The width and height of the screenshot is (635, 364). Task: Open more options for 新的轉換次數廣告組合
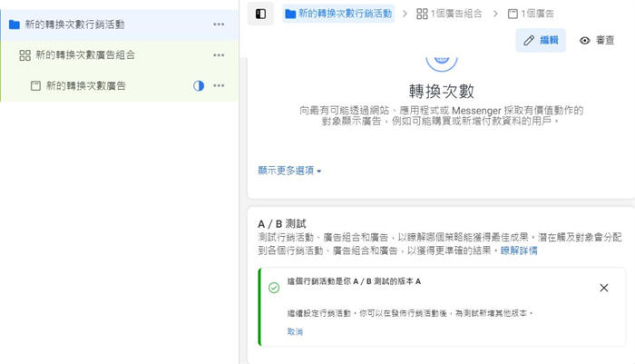click(x=219, y=55)
